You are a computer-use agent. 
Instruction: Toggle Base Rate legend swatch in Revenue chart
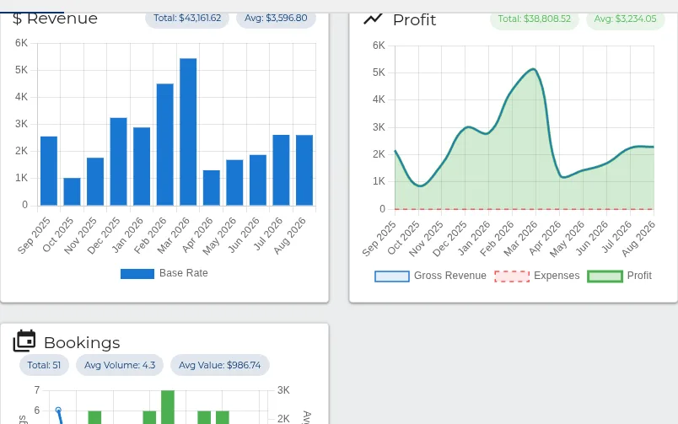[x=137, y=274]
